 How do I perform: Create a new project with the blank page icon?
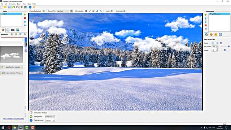1,7
